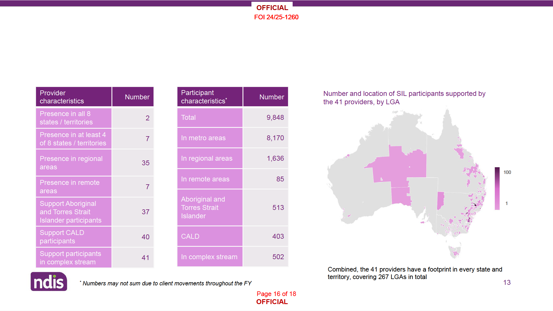This screenshot has height=311, width=553.
Task: Select the Participant characteristics header cell
Action: pos(210,97)
